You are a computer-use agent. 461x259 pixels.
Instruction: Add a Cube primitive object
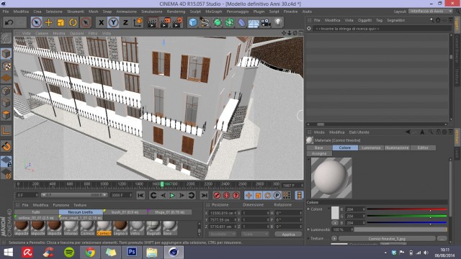[x=193, y=22]
